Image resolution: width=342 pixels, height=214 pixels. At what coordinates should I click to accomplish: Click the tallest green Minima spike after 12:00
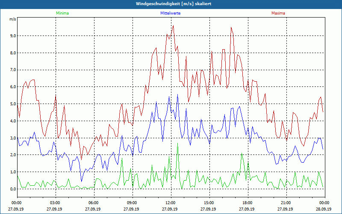coord(177,143)
